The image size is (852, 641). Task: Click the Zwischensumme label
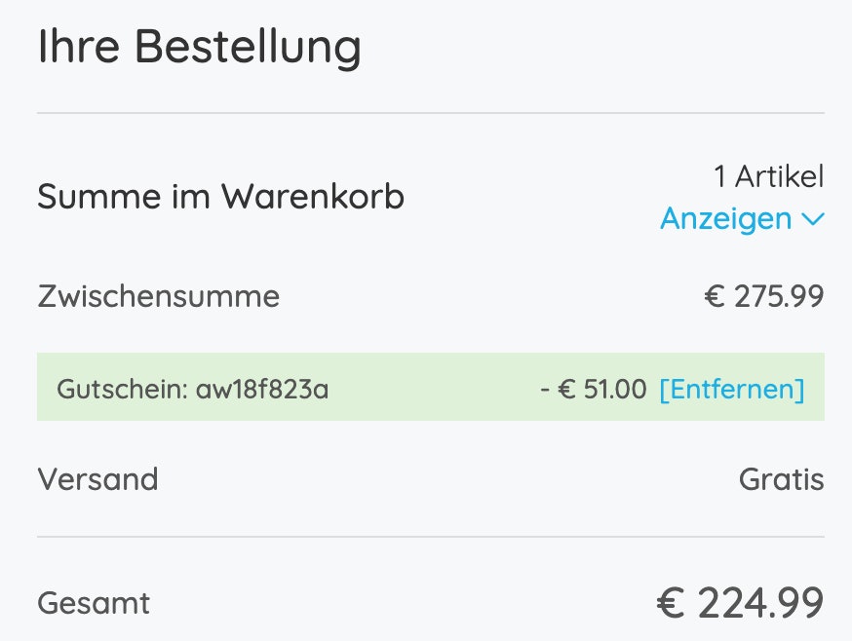pyautogui.click(x=158, y=296)
